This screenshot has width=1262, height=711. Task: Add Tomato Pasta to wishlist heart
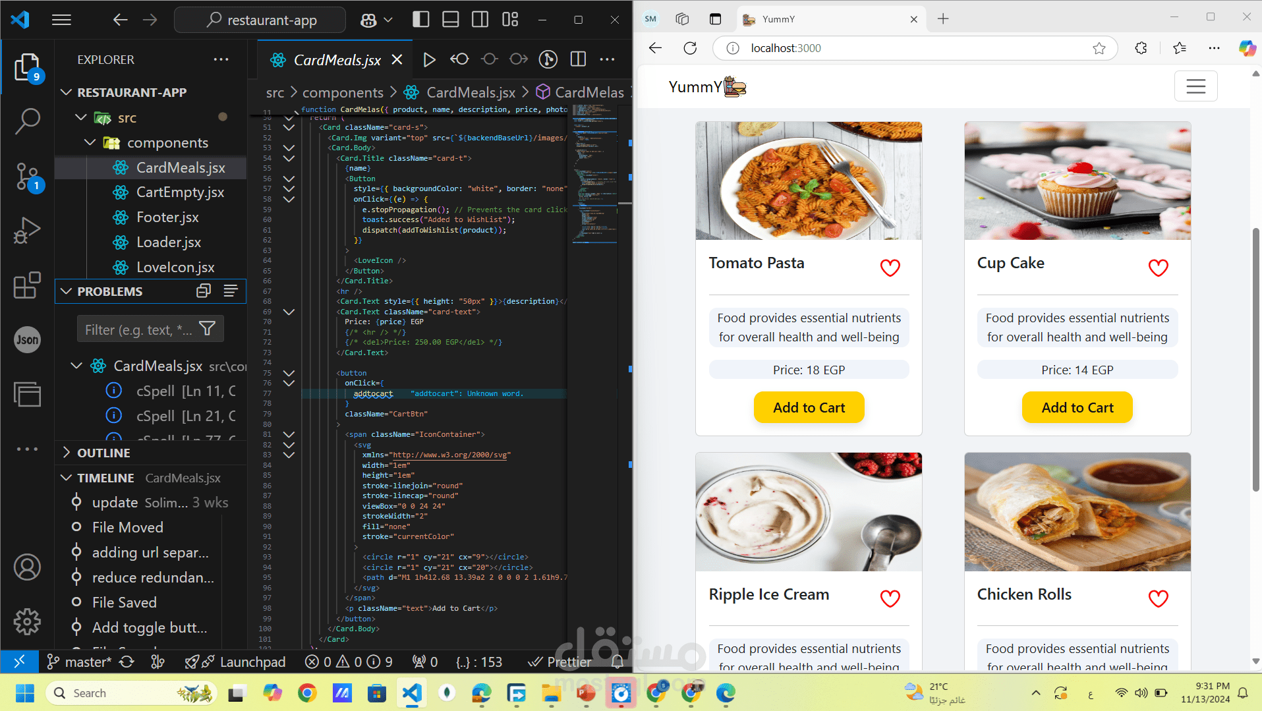tap(890, 268)
